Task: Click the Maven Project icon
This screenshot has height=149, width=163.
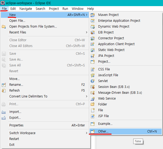Action: (x=93, y=15)
